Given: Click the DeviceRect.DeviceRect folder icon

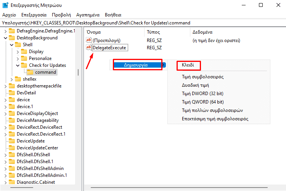Looking at the screenshot, I should (12, 127).
